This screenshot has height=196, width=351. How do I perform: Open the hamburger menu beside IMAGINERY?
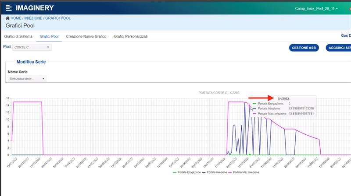9,8
